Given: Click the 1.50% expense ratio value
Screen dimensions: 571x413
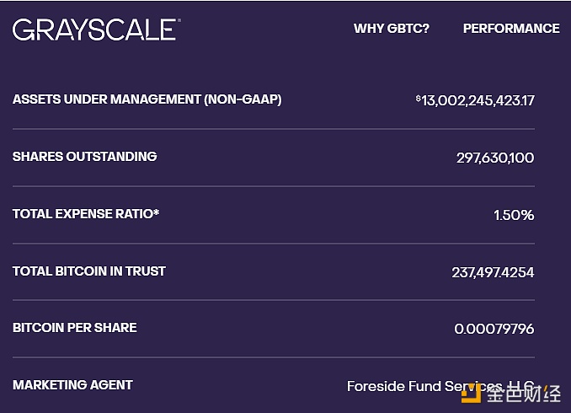Looking at the screenshot, I should [x=514, y=215].
